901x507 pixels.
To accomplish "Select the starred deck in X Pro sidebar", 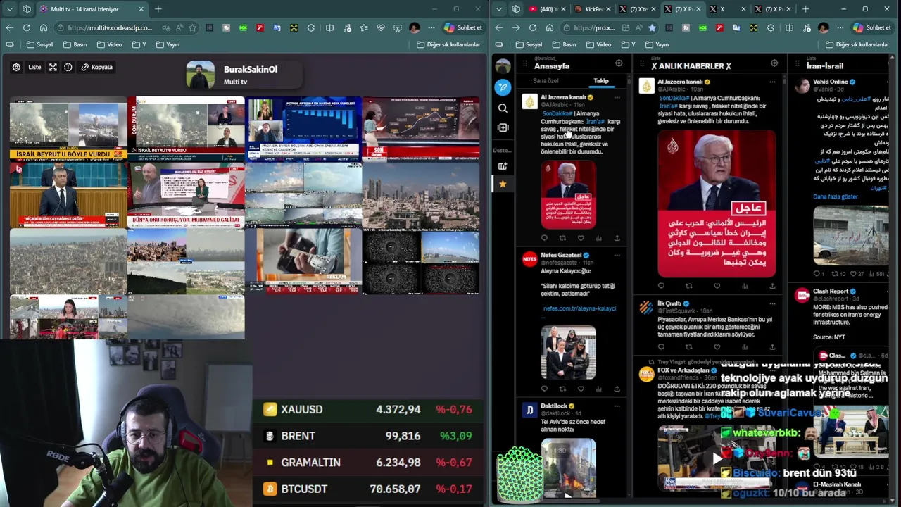I will 503,184.
